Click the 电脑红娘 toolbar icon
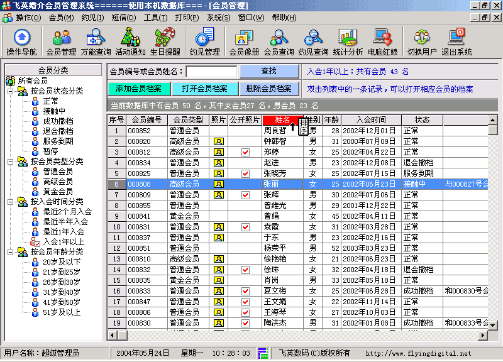Viewport: 503px width, 362px height. click(382, 41)
